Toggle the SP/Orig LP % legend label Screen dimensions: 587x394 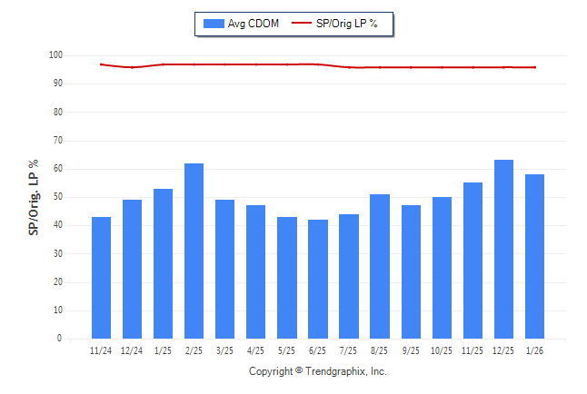coord(349,23)
